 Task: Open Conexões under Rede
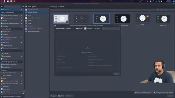(11, 54)
